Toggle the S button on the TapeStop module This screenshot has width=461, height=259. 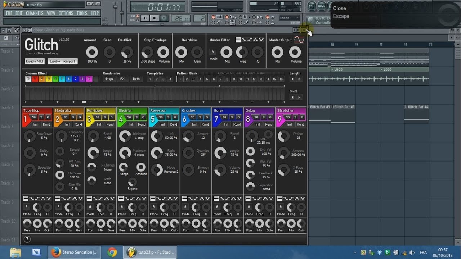pyautogui.click(x=41, y=117)
